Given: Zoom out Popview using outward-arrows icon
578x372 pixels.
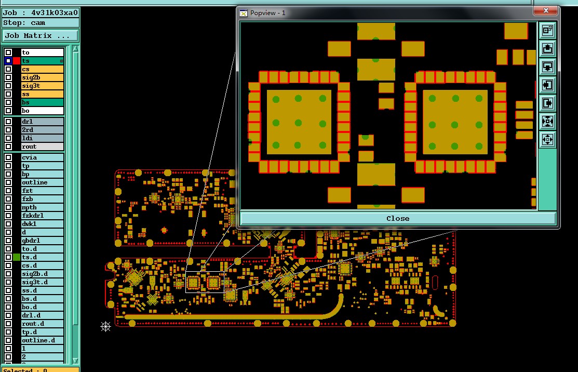Looking at the screenshot, I should point(547,139).
